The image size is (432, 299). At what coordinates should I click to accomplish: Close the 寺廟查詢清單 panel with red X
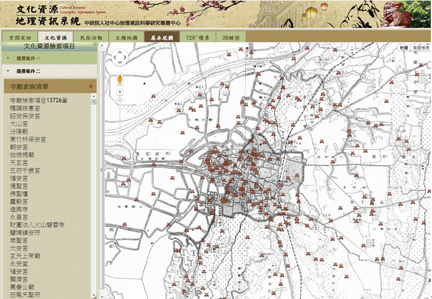(90, 86)
